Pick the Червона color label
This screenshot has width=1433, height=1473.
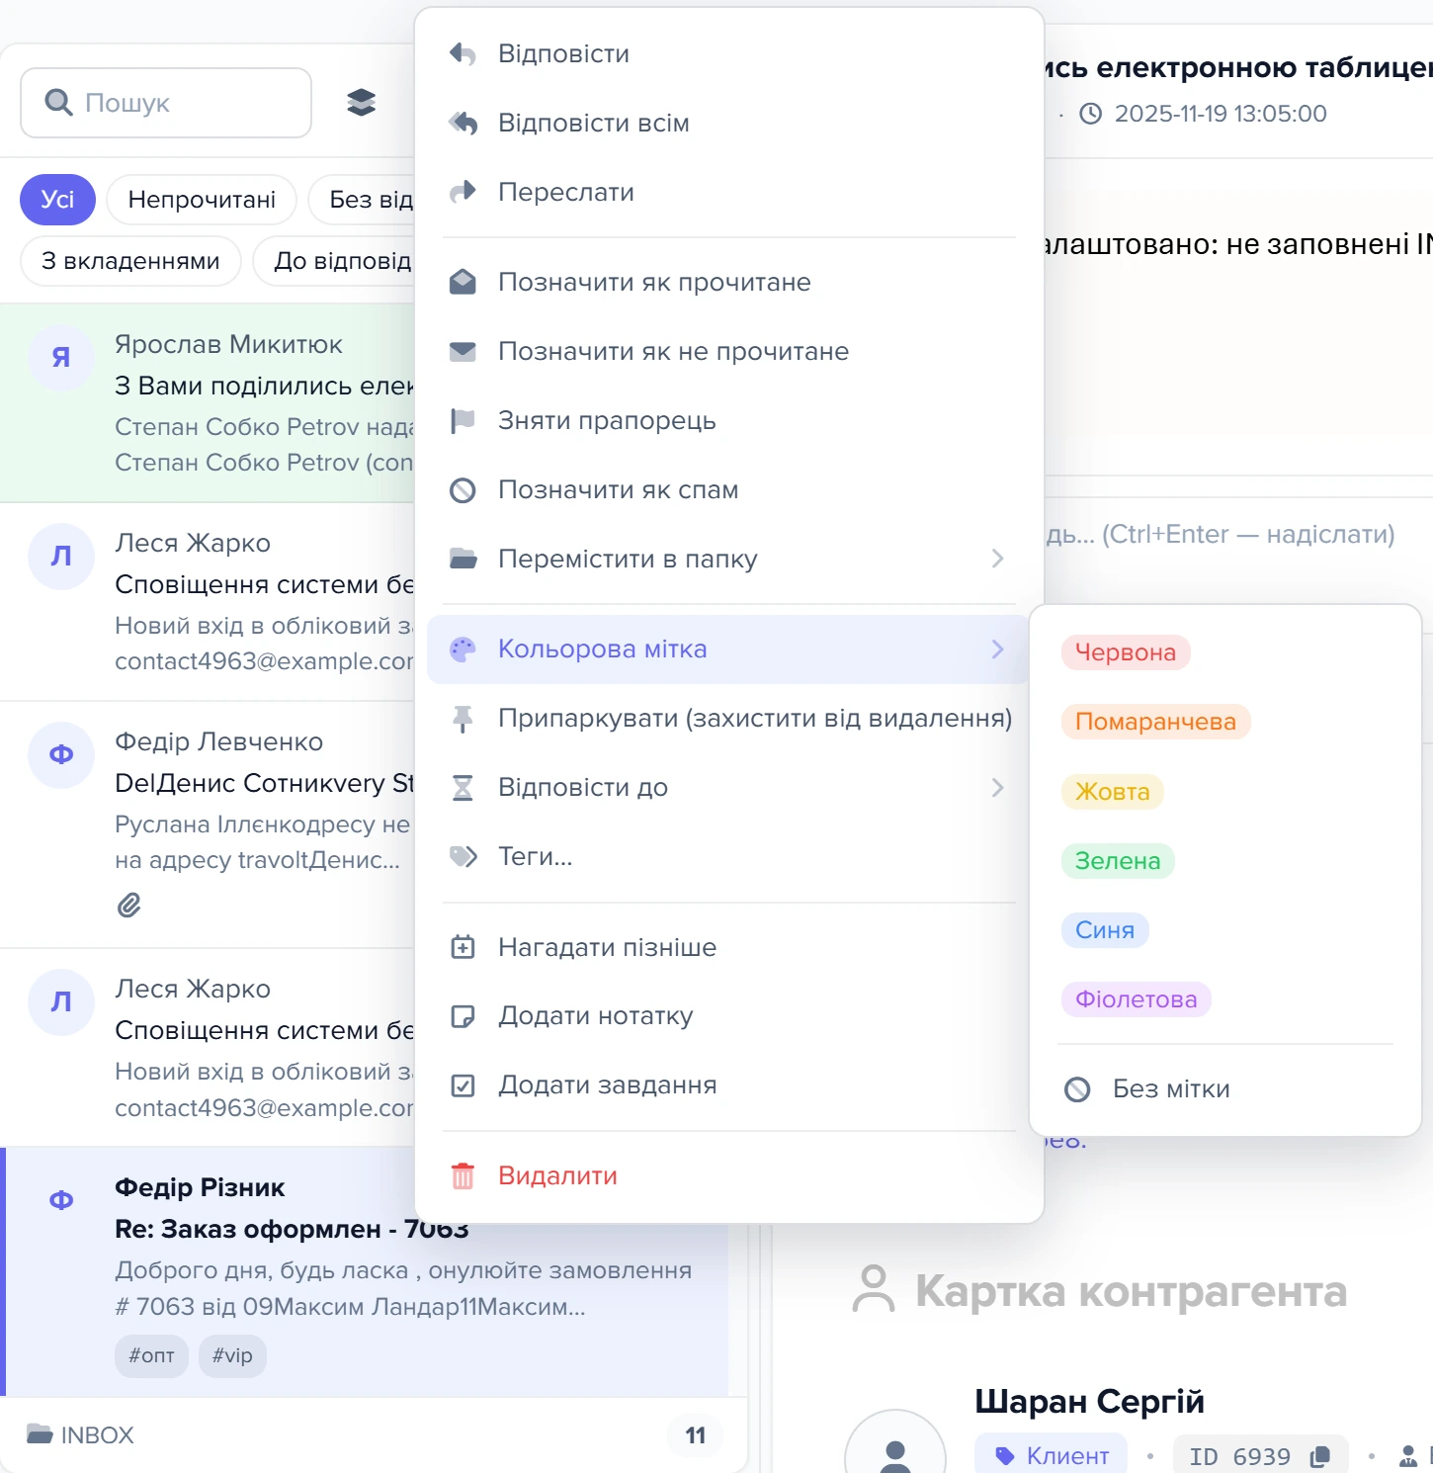[1126, 652]
